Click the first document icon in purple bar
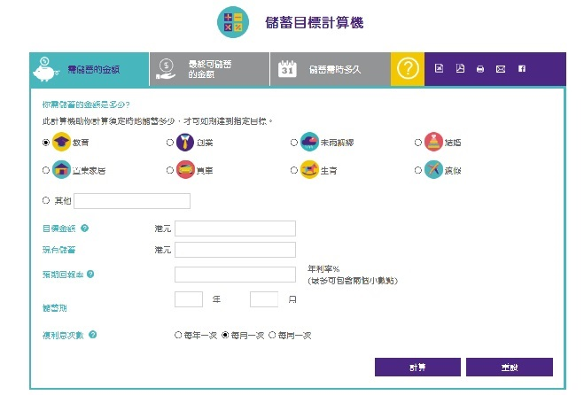584x395 pixels. point(439,69)
